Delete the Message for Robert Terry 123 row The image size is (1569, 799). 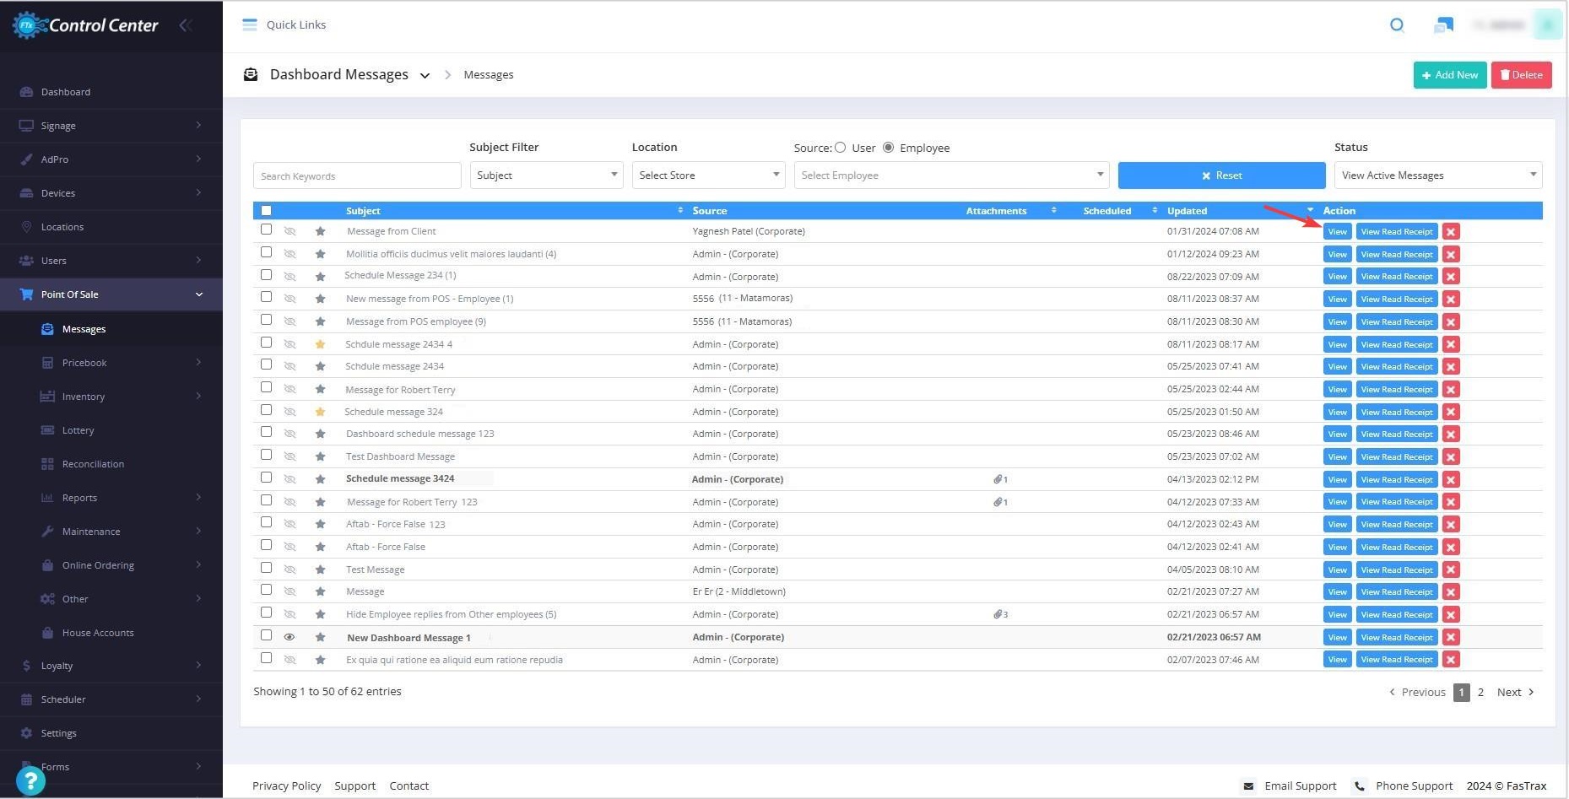pos(1451,502)
